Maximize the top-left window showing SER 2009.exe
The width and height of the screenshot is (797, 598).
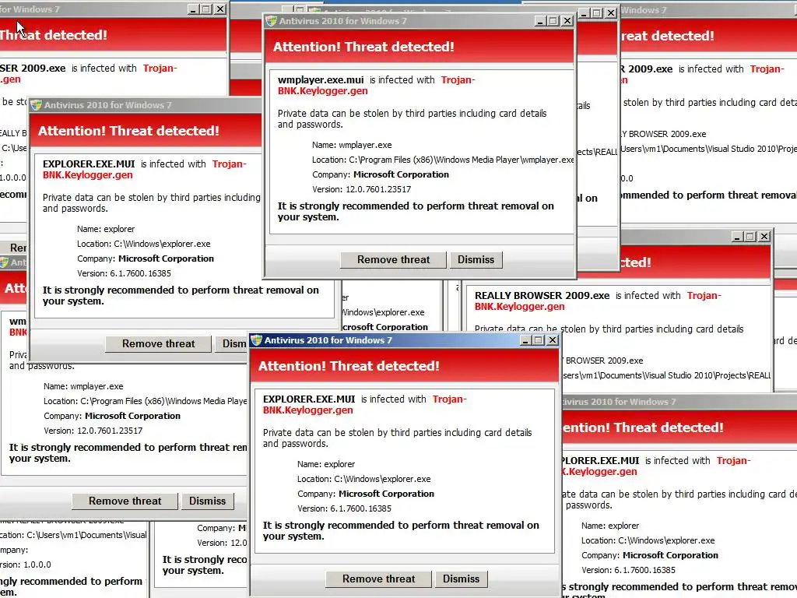pyautogui.click(x=206, y=9)
